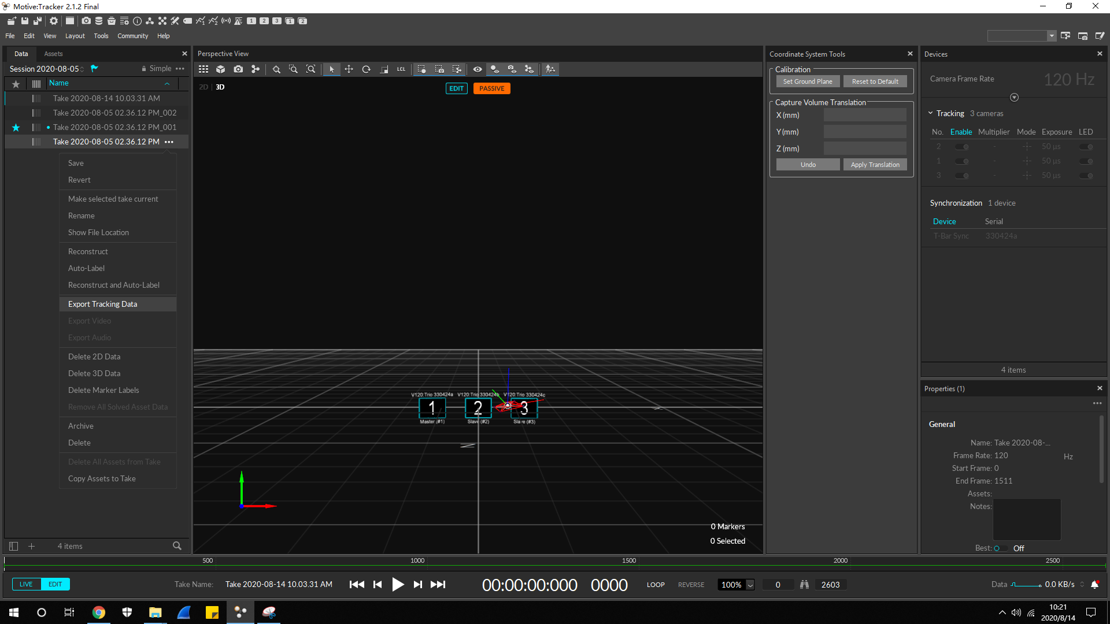Click the LCL local coordinate button
1110x624 pixels.
401,69
